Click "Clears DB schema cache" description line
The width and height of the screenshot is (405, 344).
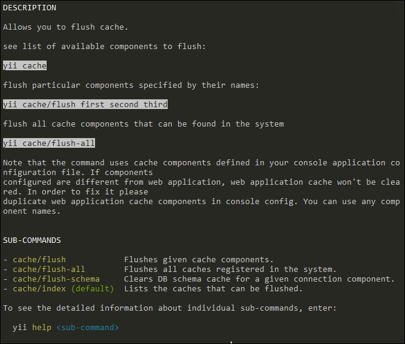(x=260, y=279)
